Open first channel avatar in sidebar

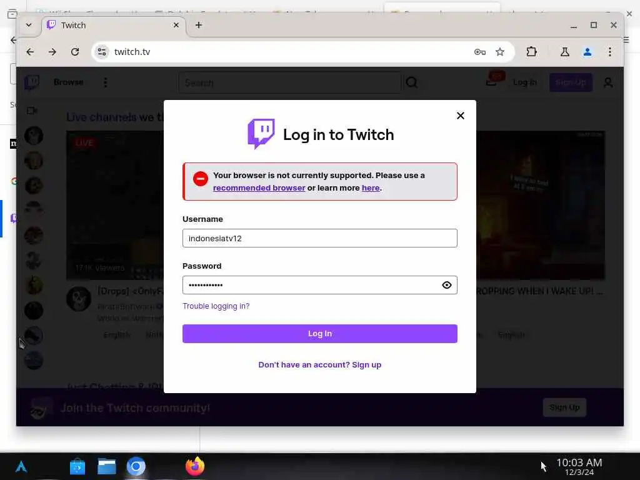34,136
